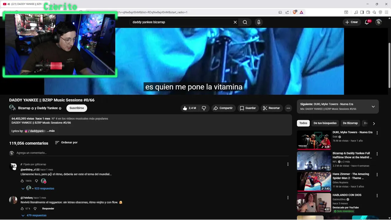Open the DUKI, Myke Towers - Nueva Era thumbnail

pyautogui.click(x=314, y=140)
